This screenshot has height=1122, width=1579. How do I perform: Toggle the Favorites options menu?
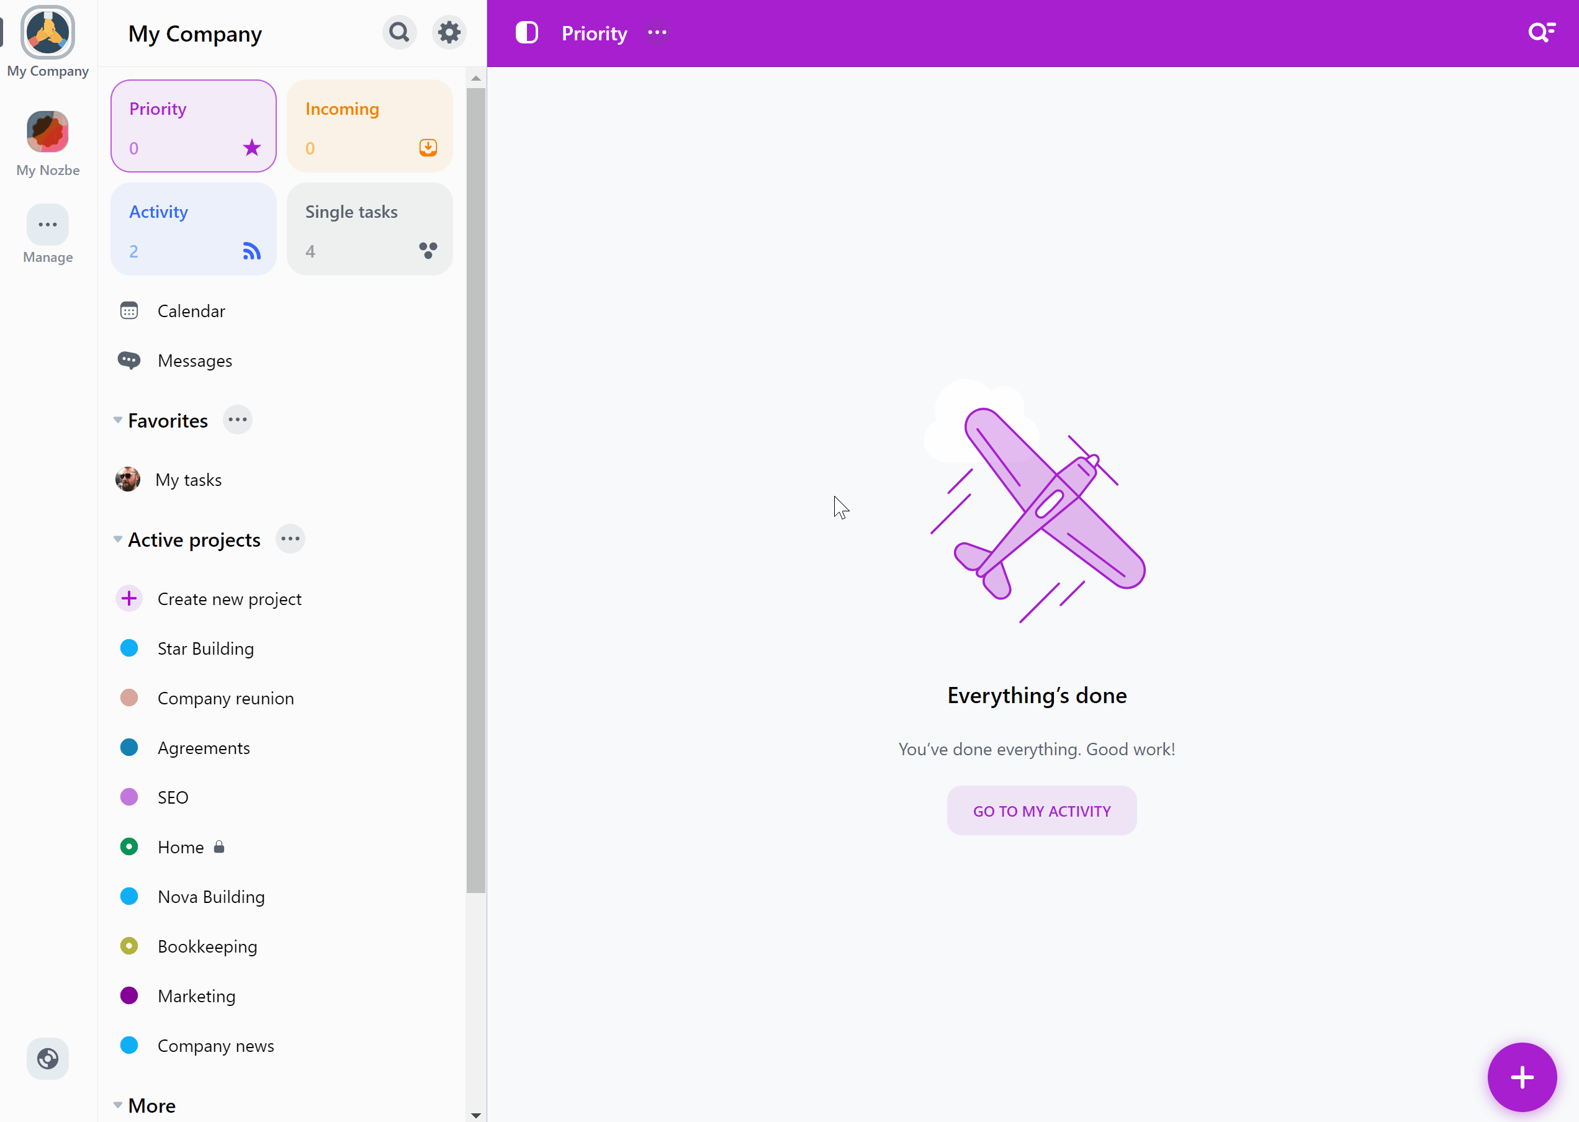tap(237, 420)
